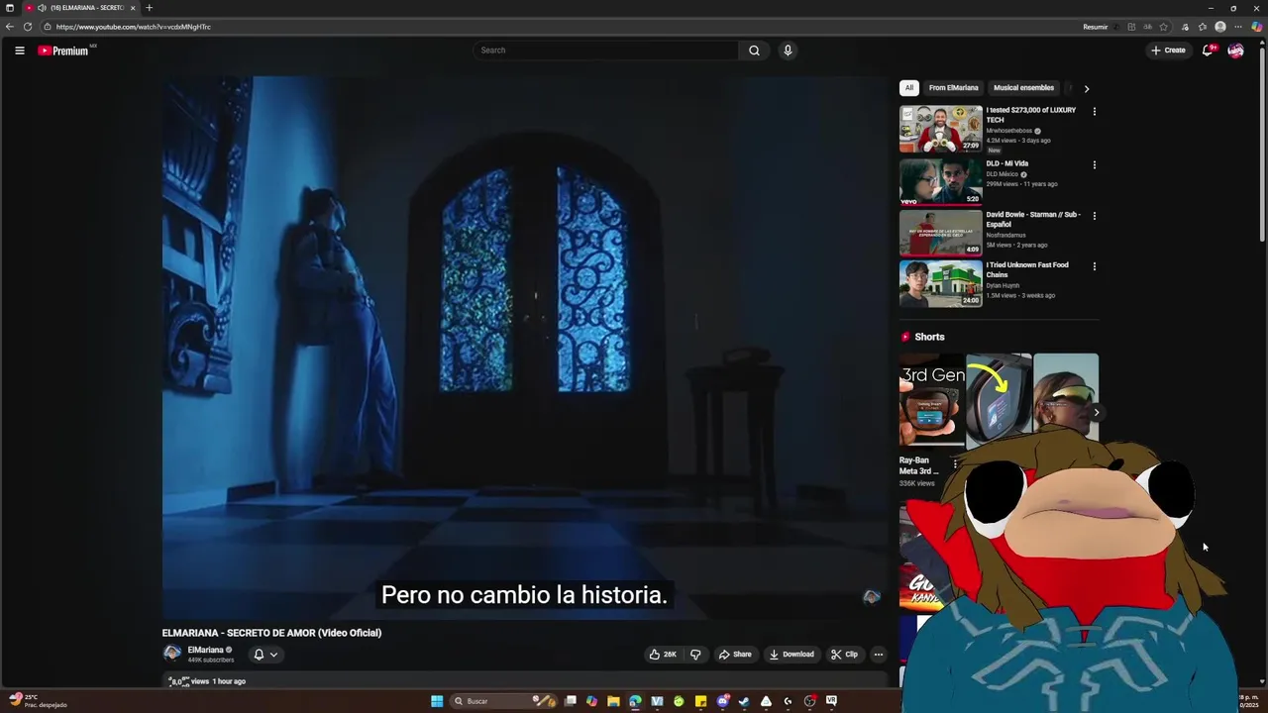Show more filter chips with arrow

tap(1087, 88)
